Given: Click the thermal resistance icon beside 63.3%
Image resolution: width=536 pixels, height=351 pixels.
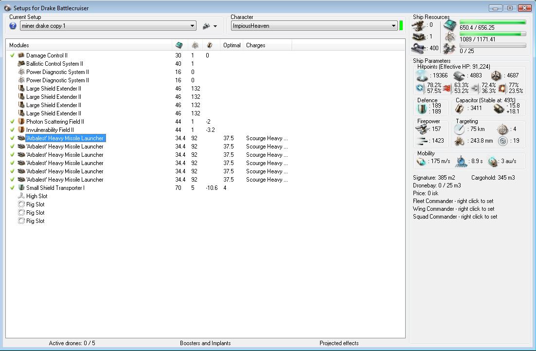Looking at the screenshot, I should coord(448,88).
